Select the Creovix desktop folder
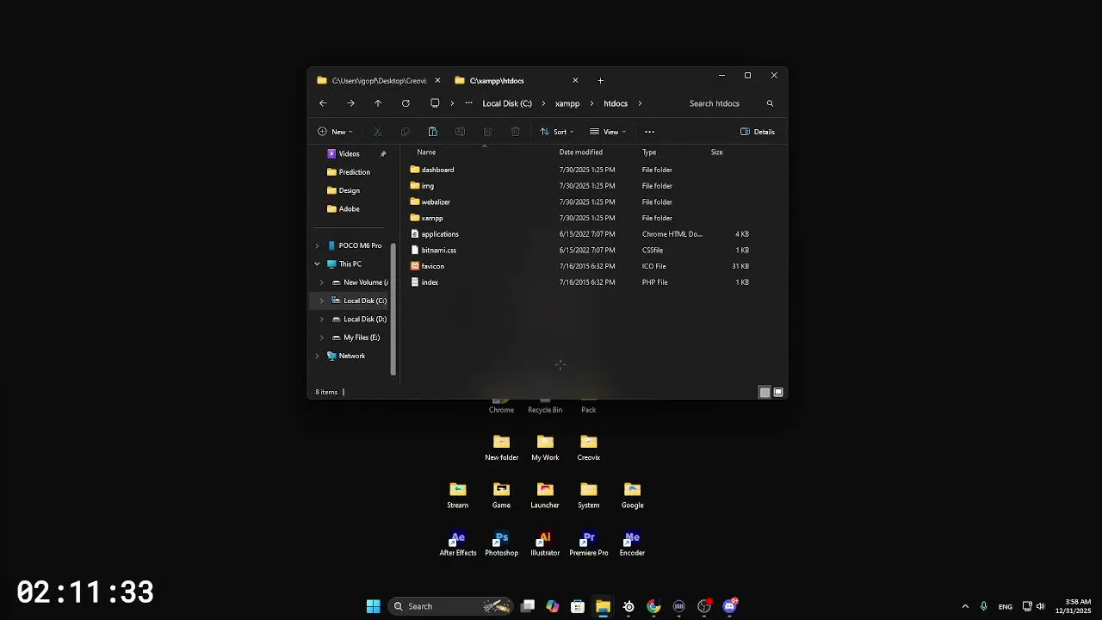This screenshot has width=1102, height=620. tap(589, 449)
